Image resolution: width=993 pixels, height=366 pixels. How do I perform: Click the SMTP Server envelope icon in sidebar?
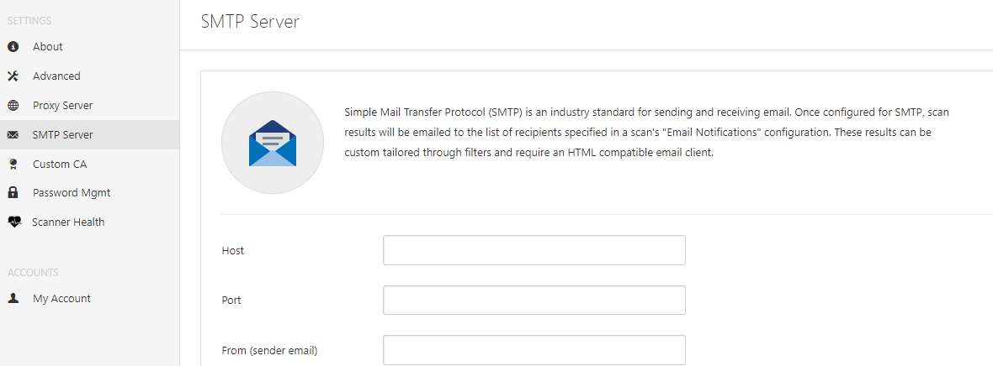pyautogui.click(x=13, y=135)
